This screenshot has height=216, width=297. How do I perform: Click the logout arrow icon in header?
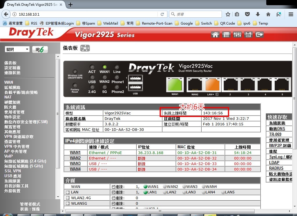coord(259,35)
